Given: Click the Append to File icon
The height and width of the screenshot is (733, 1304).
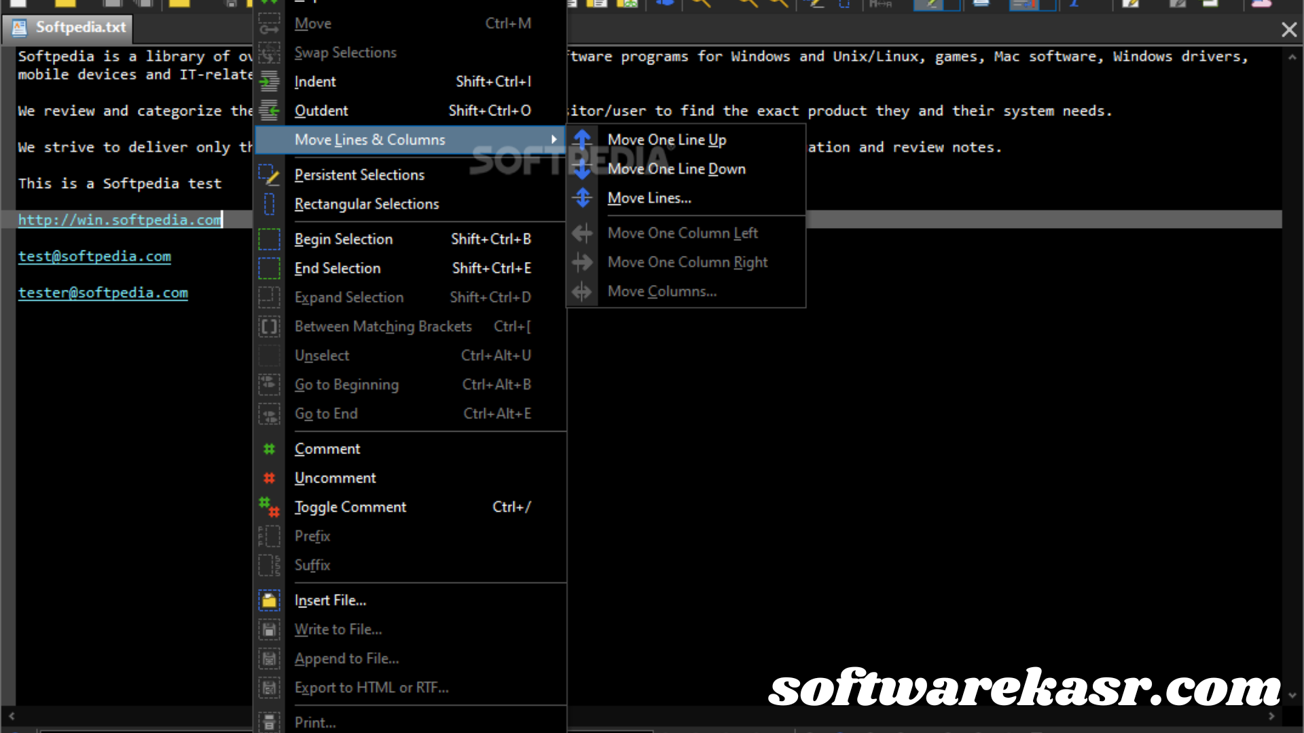Looking at the screenshot, I should [269, 659].
